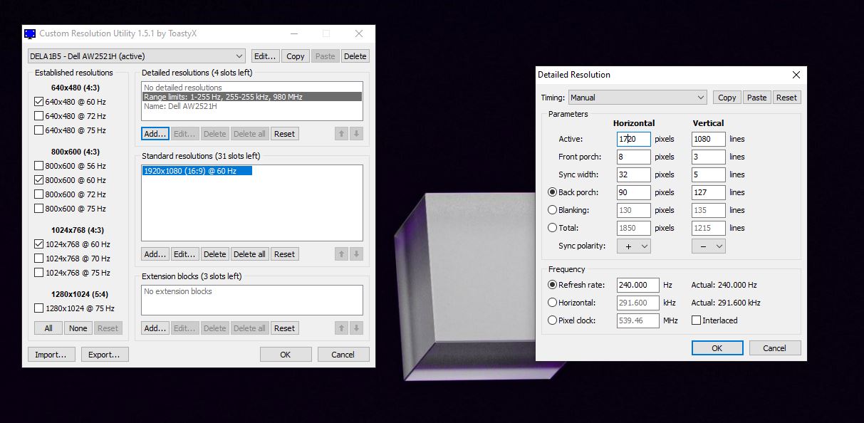The width and height of the screenshot is (864, 423).
Task: Choose the Pixel clock radio option
Action: [552, 320]
